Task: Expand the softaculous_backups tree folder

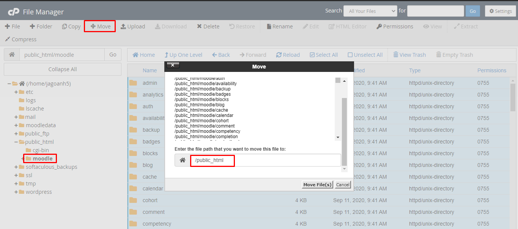Action: coord(16,167)
